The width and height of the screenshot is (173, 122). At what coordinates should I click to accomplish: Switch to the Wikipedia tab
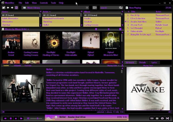(x=17, y=66)
